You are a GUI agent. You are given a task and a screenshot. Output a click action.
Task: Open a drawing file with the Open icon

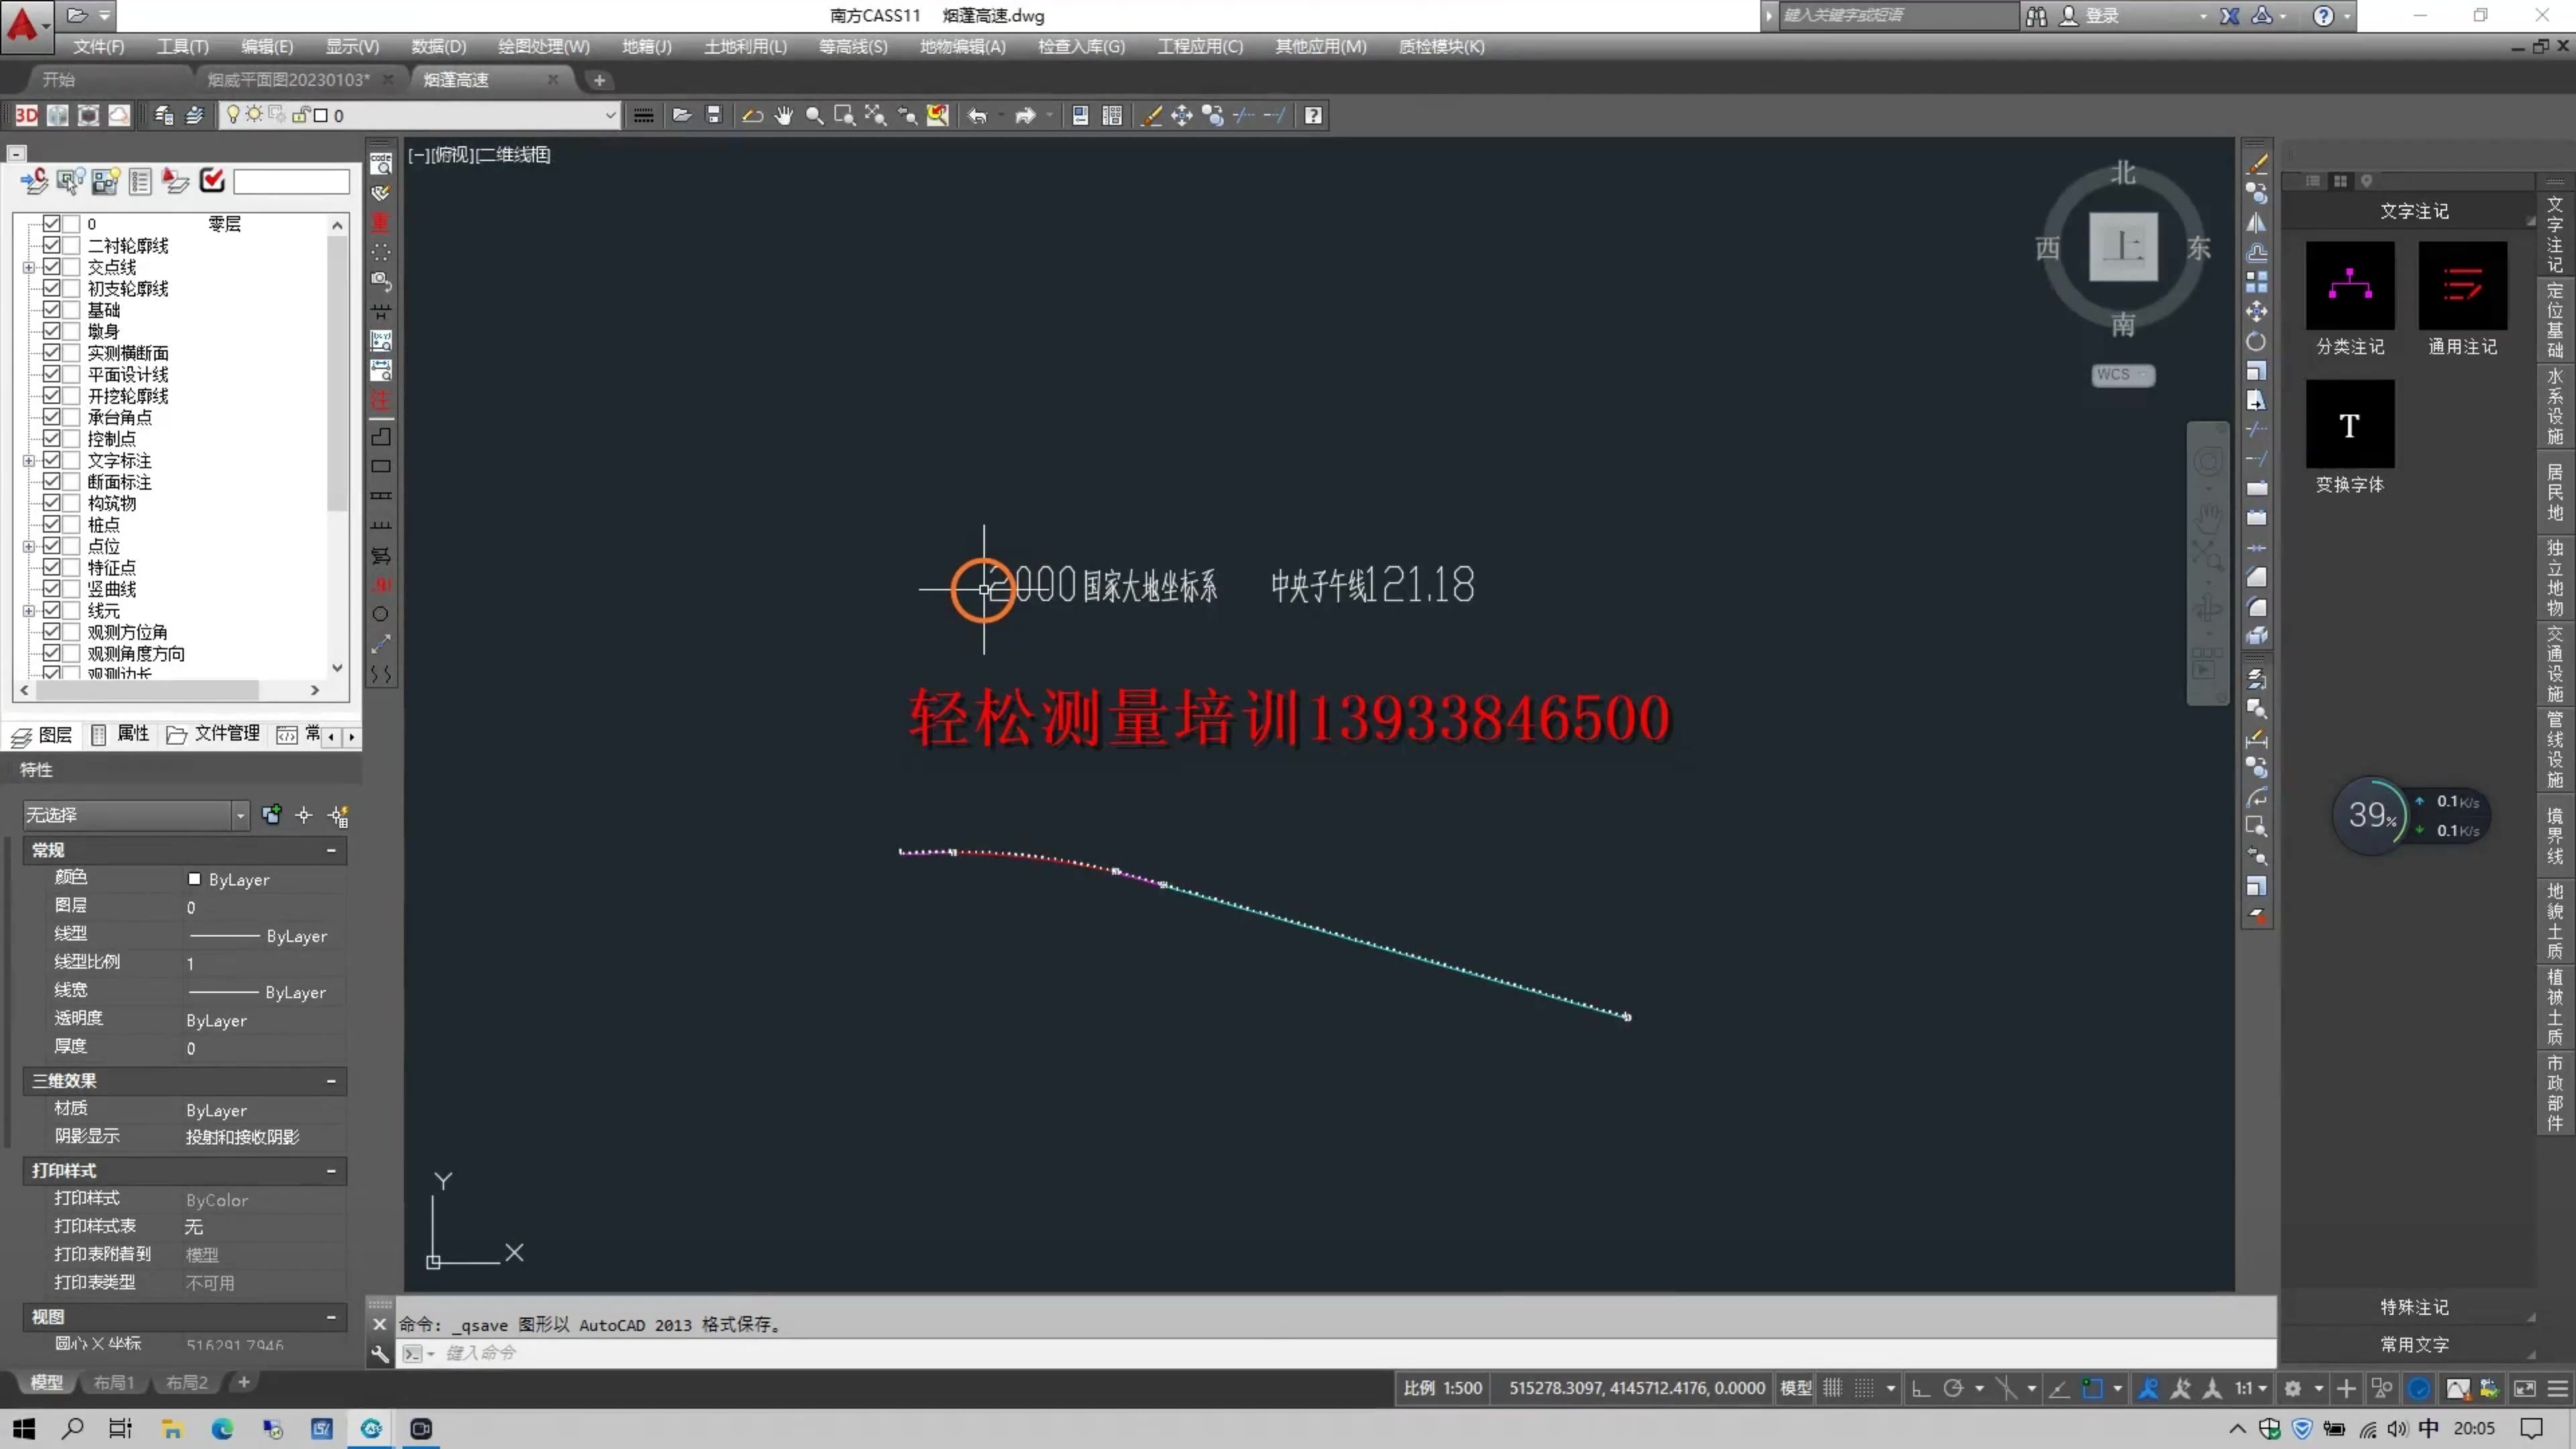pos(683,115)
